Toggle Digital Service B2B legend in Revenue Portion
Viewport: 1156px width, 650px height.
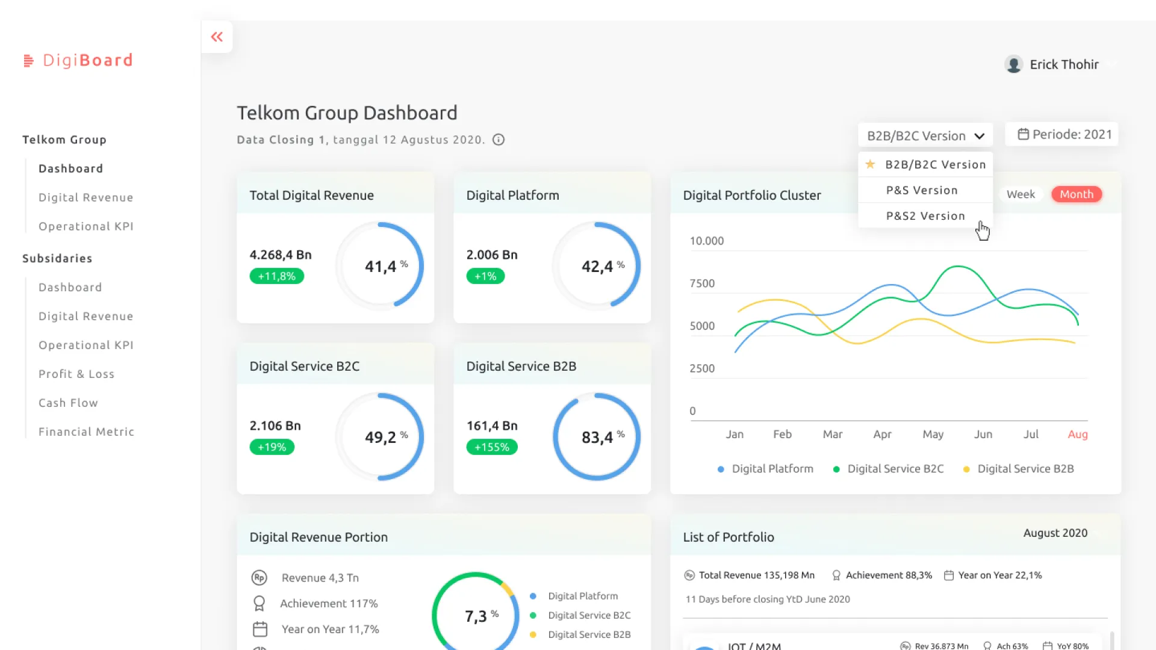tap(580, 634)
